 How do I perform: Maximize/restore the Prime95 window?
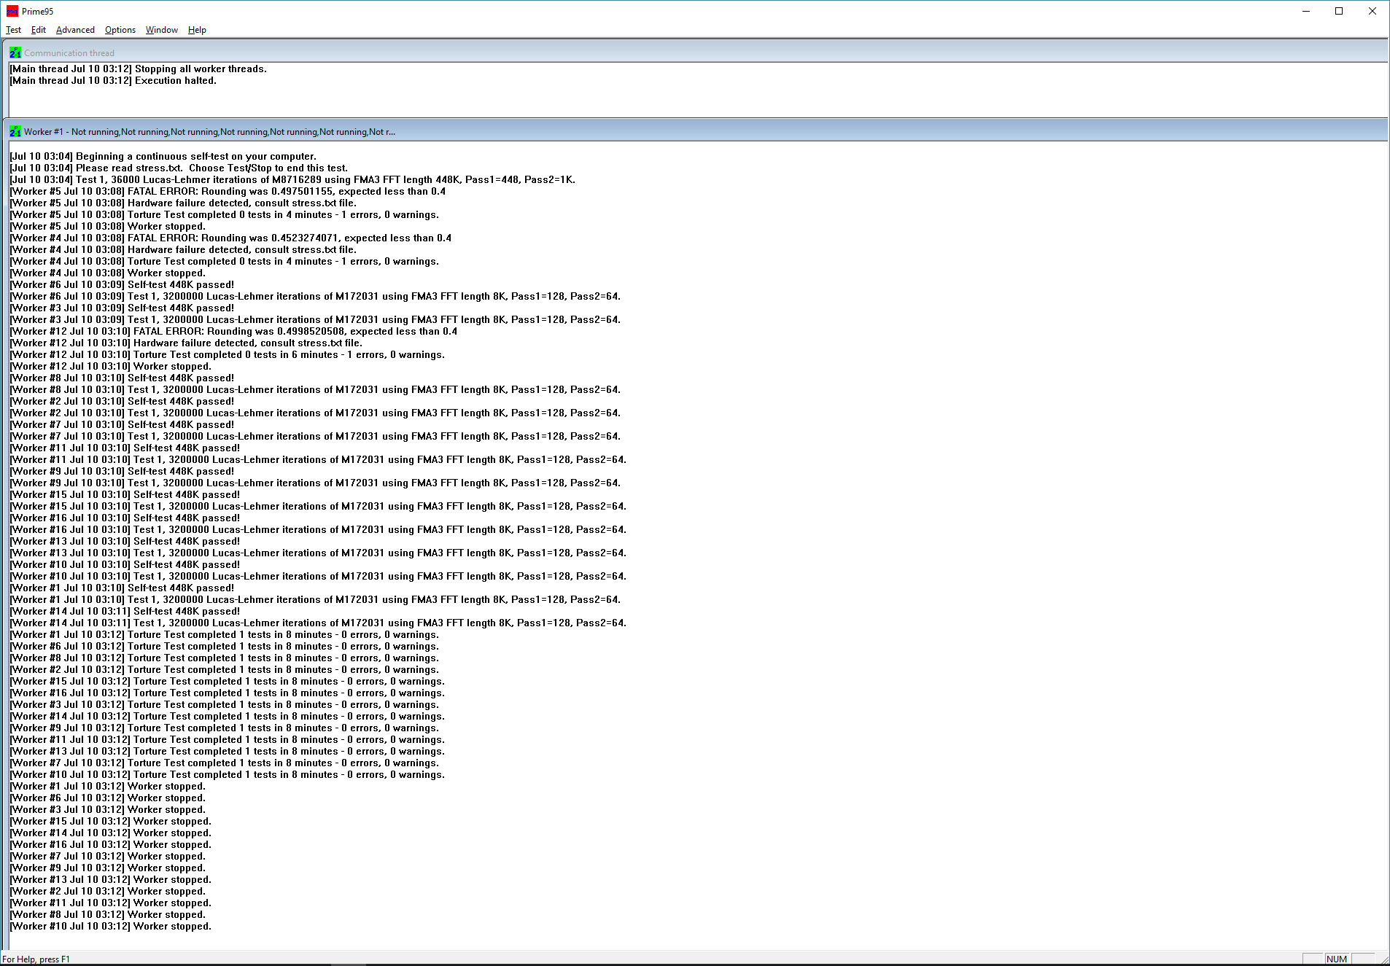tap(1339, 11)
